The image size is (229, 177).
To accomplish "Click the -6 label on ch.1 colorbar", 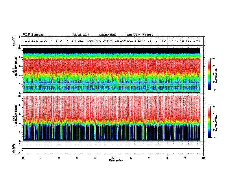I will click(213, 58).
